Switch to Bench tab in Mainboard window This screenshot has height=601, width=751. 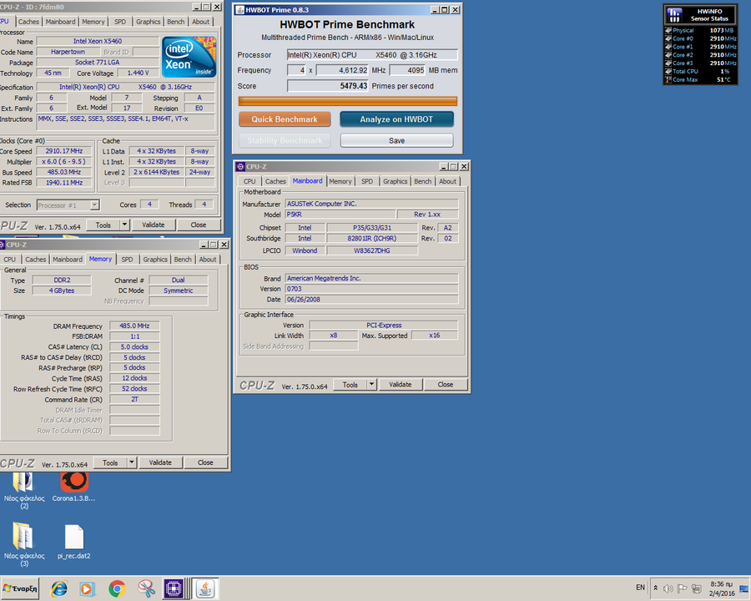(x=423, y=181)
